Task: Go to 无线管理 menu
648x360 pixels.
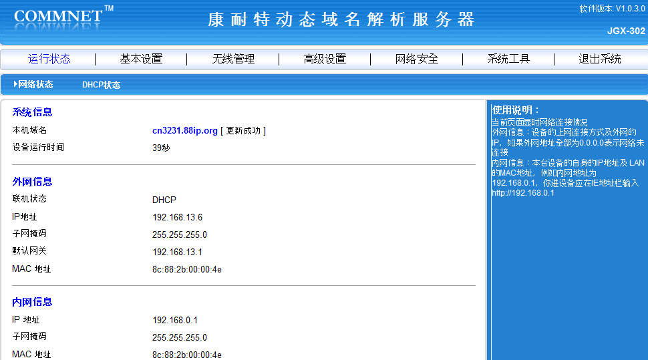Action: 233,59
